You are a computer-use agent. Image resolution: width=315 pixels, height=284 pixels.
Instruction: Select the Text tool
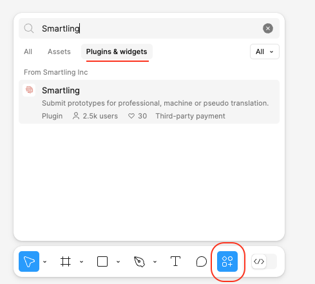click(175, 261)
